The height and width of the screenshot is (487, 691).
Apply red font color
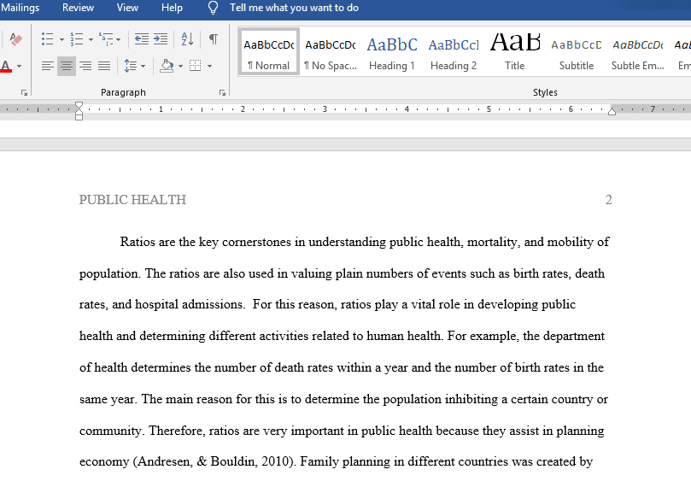[x=6, y=66]
